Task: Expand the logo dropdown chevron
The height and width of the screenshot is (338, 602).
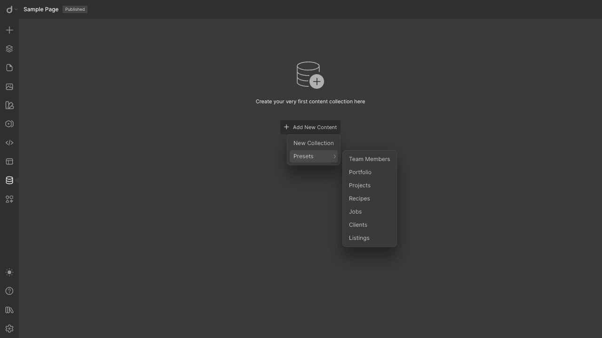Action: [x=16, y=9]
